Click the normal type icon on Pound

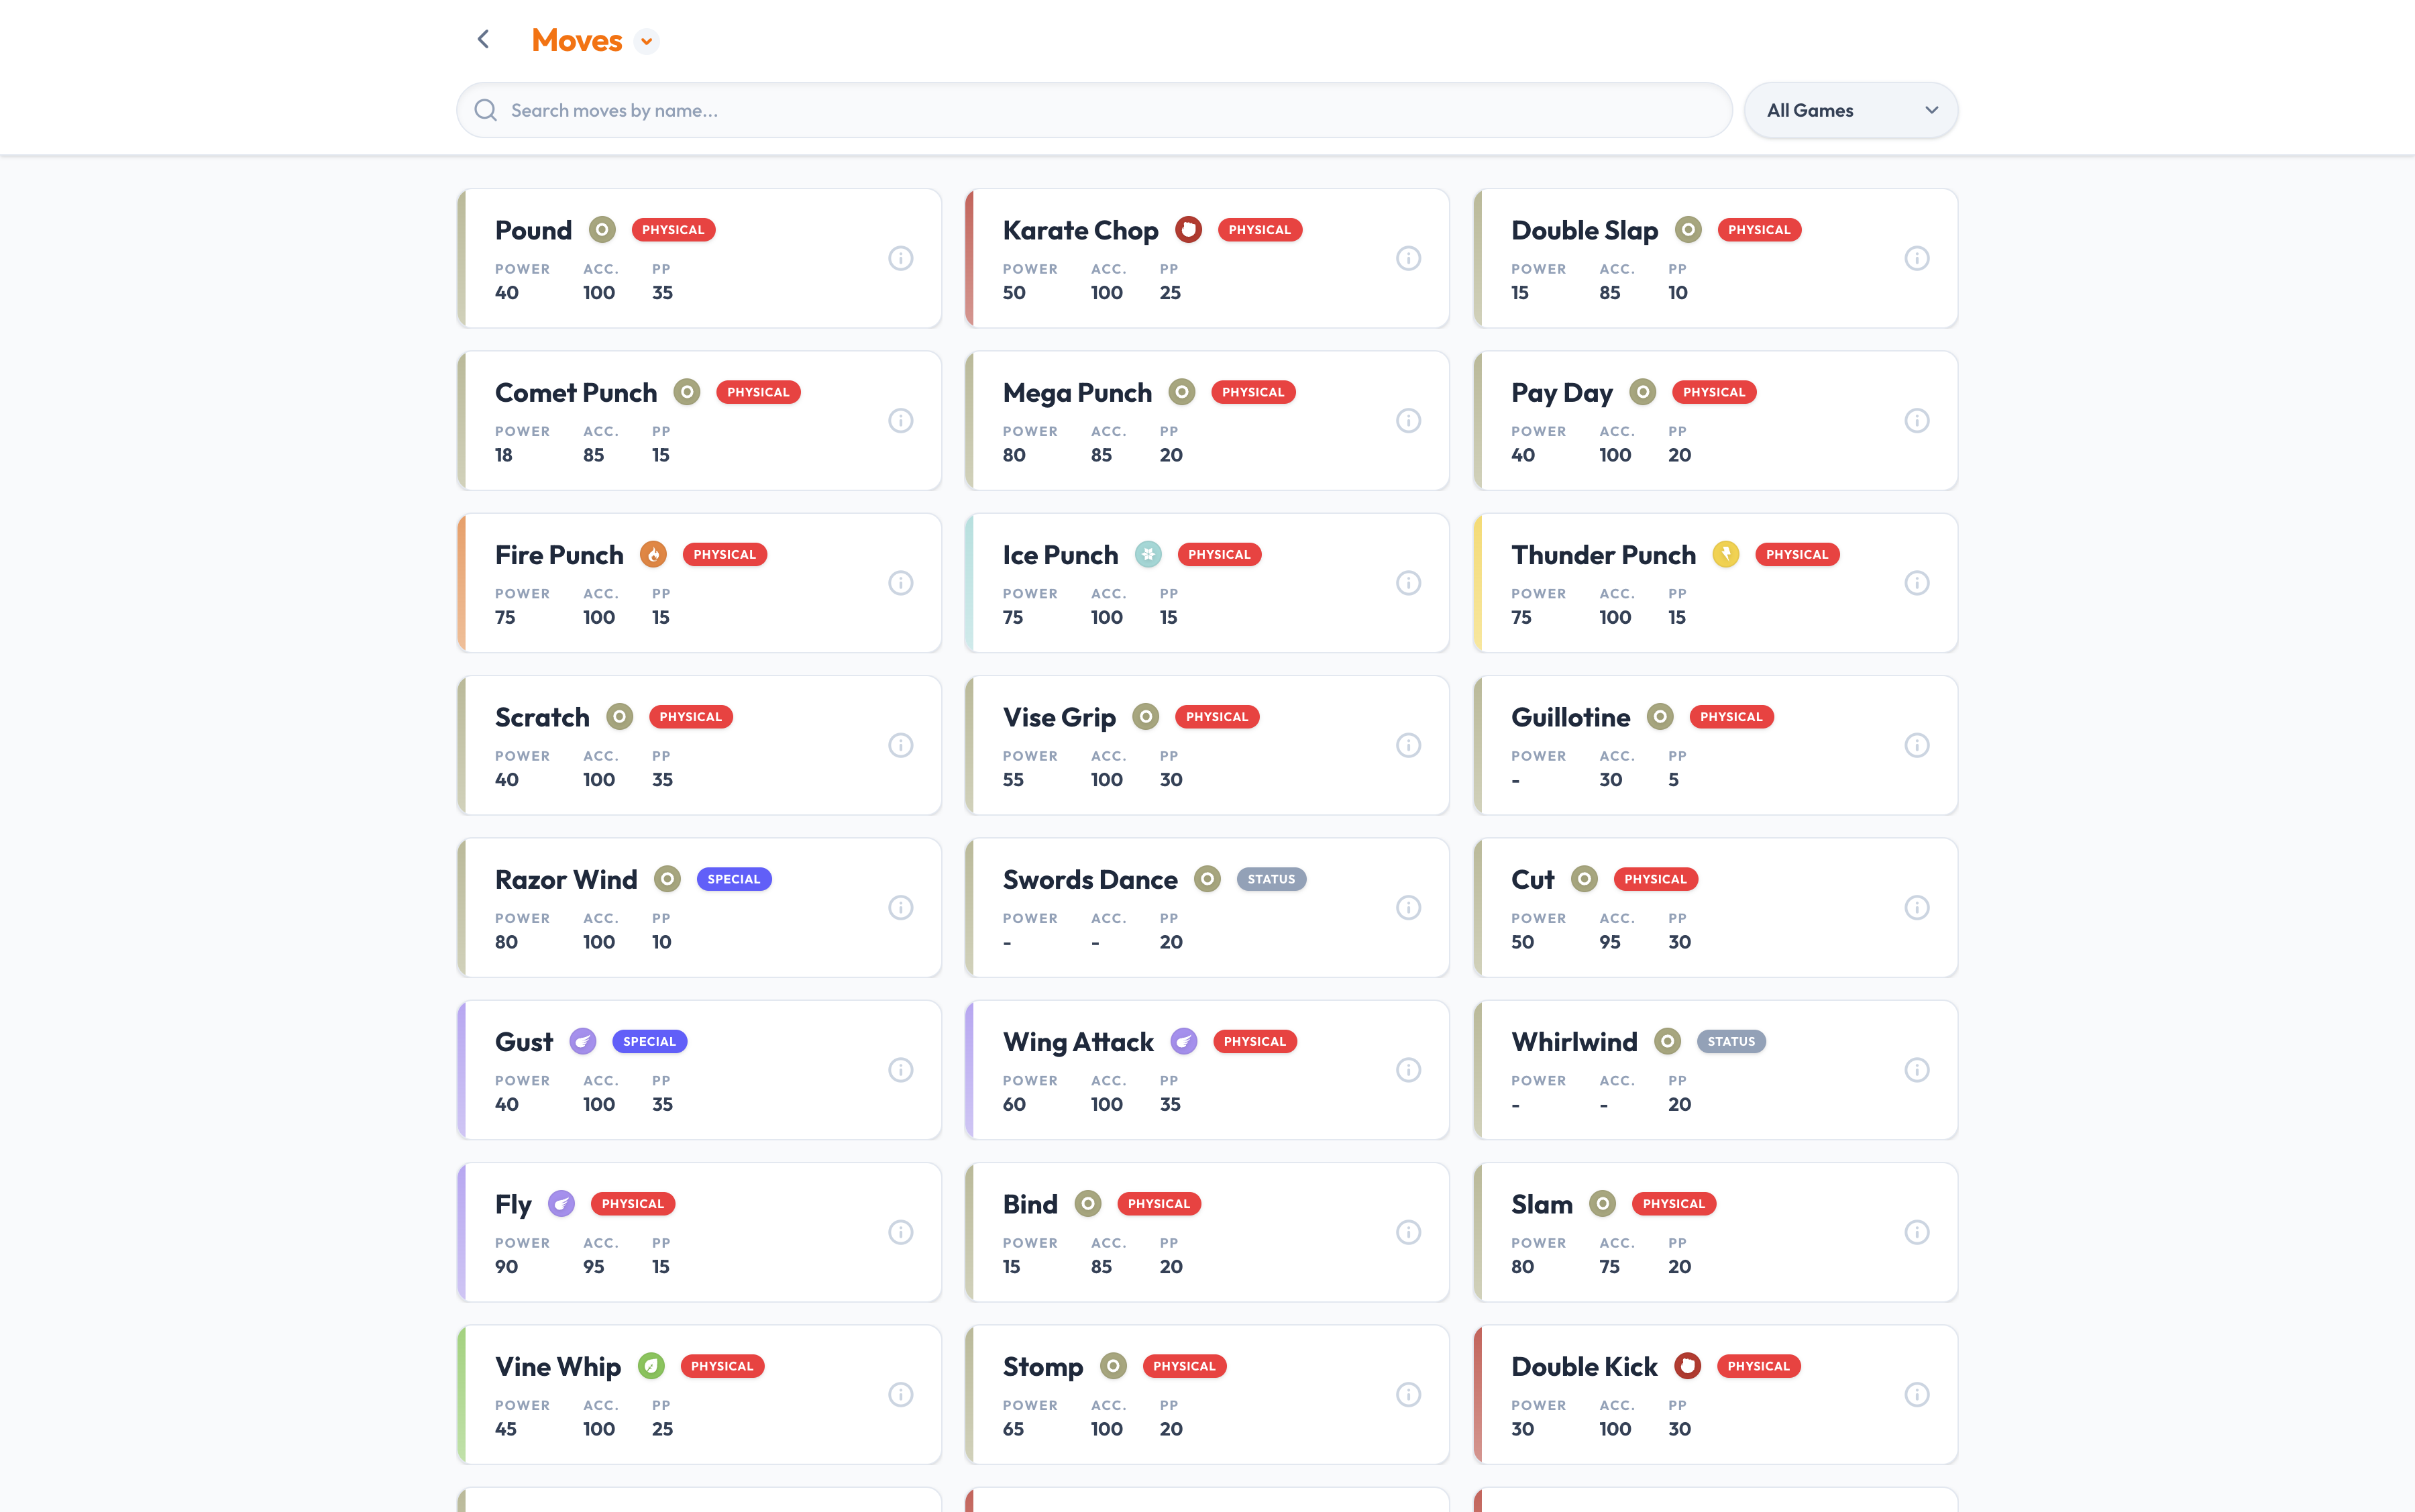tap(602, 229)
